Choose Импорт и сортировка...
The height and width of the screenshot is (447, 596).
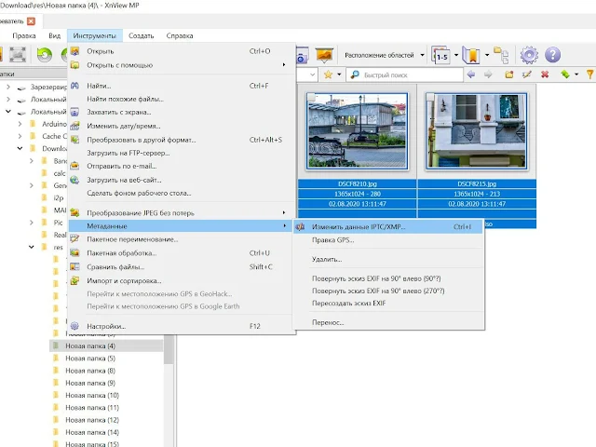[x=182, y=281]
